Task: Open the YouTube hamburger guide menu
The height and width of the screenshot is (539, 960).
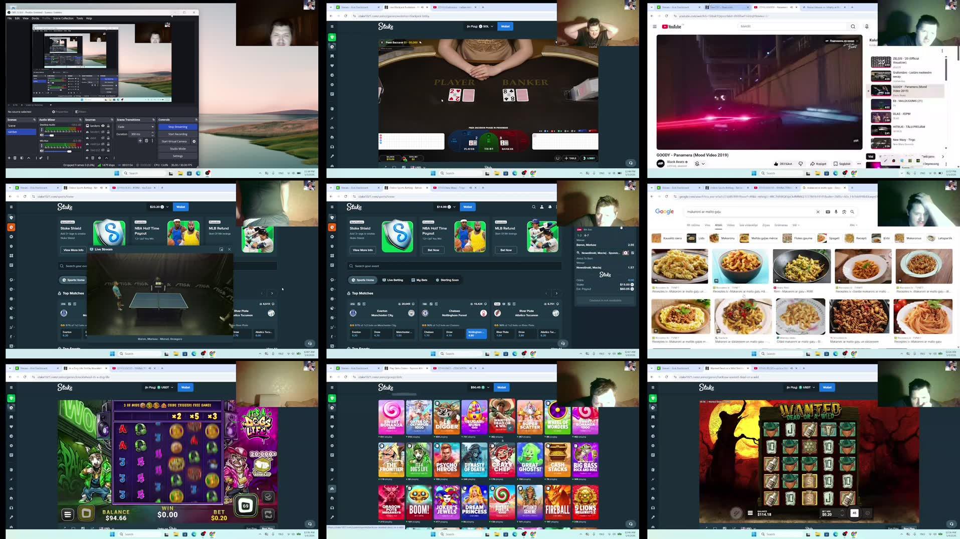Action: pos(654,27)
